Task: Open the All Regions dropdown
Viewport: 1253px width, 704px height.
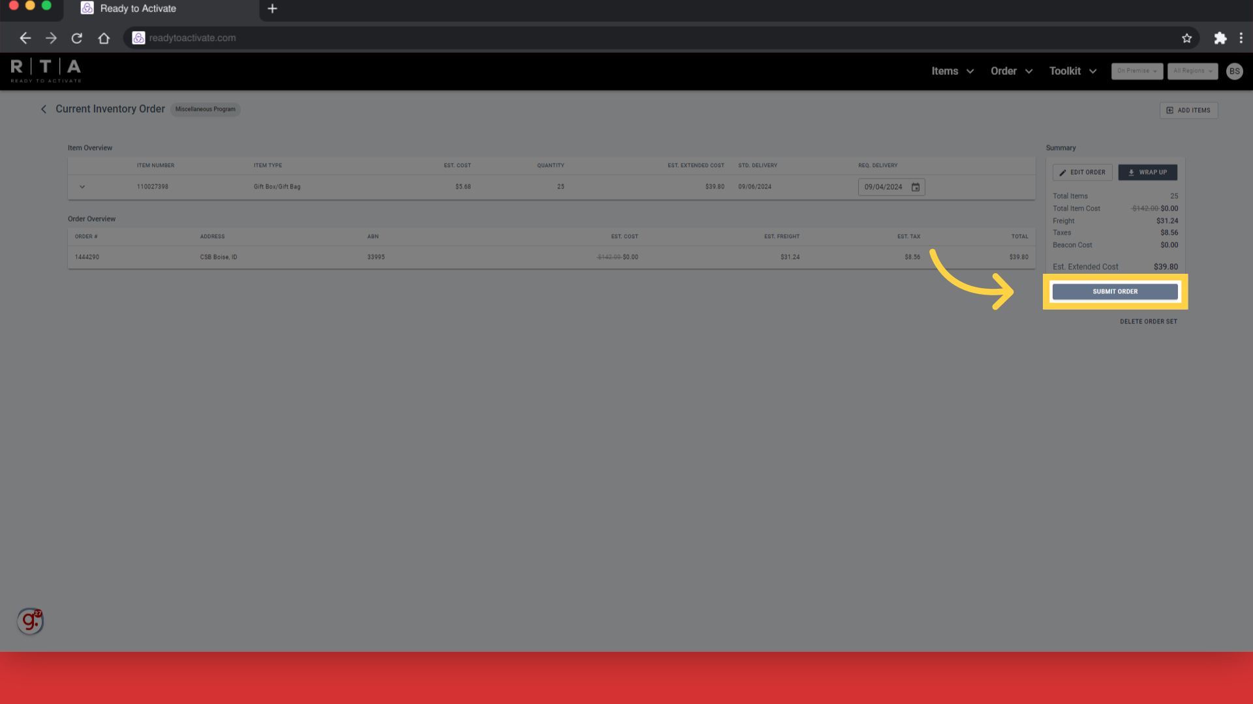Action: [x=1192, y=71]
